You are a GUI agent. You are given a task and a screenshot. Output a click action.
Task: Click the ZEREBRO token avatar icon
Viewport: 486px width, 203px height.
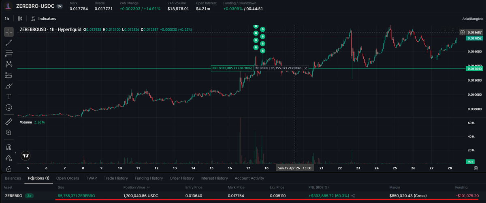9,6
